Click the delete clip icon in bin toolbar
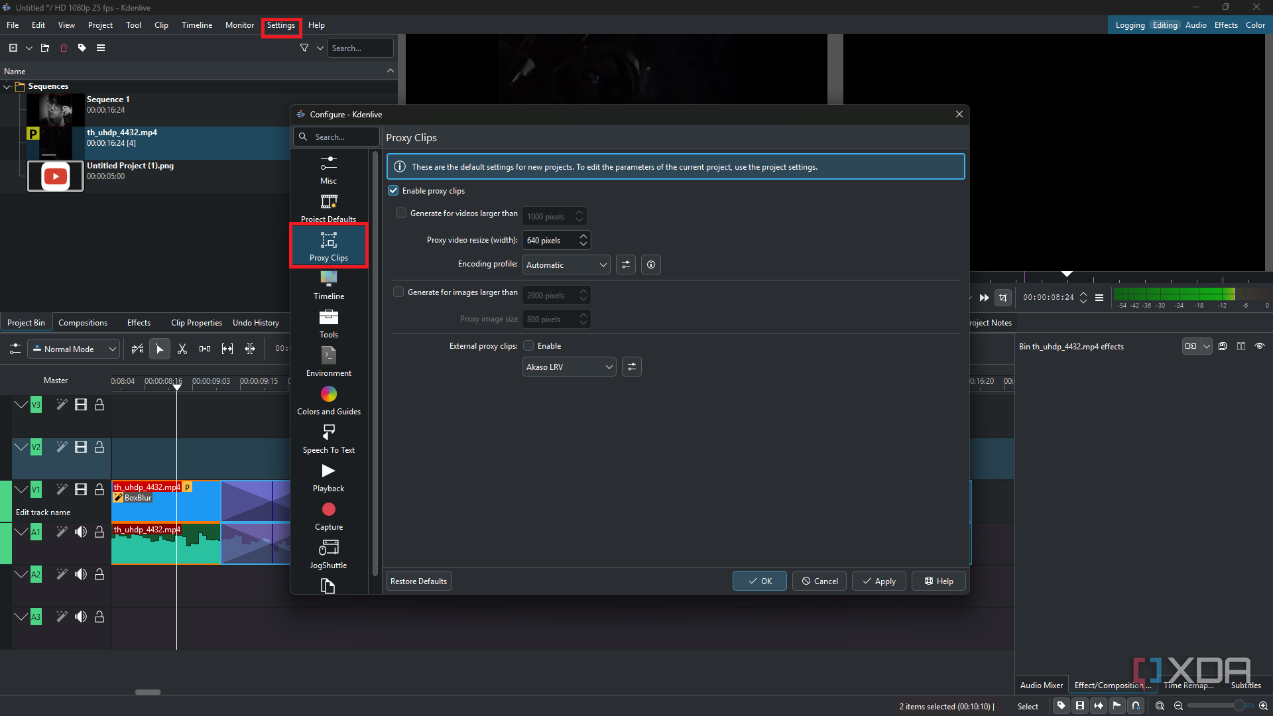 (x=64, y=48)
